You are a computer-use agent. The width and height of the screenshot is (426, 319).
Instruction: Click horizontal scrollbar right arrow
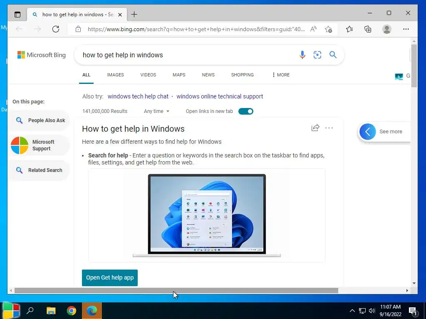coord(407,290)
